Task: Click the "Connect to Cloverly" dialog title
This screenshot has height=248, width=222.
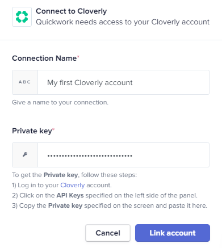Action: 72,11
